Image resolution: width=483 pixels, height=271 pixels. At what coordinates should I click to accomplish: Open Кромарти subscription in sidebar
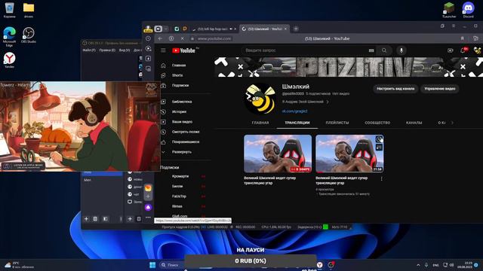[x=180, y=176]
